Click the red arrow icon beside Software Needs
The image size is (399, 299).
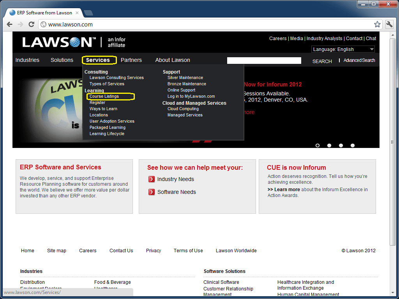[151, 192]
